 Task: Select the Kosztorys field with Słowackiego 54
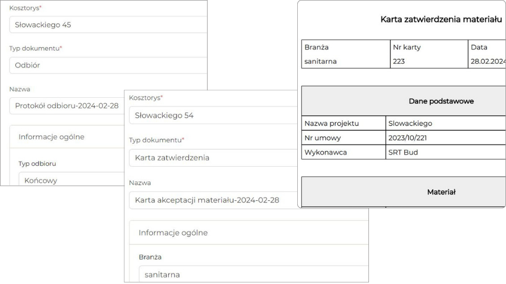click(213, 115)
